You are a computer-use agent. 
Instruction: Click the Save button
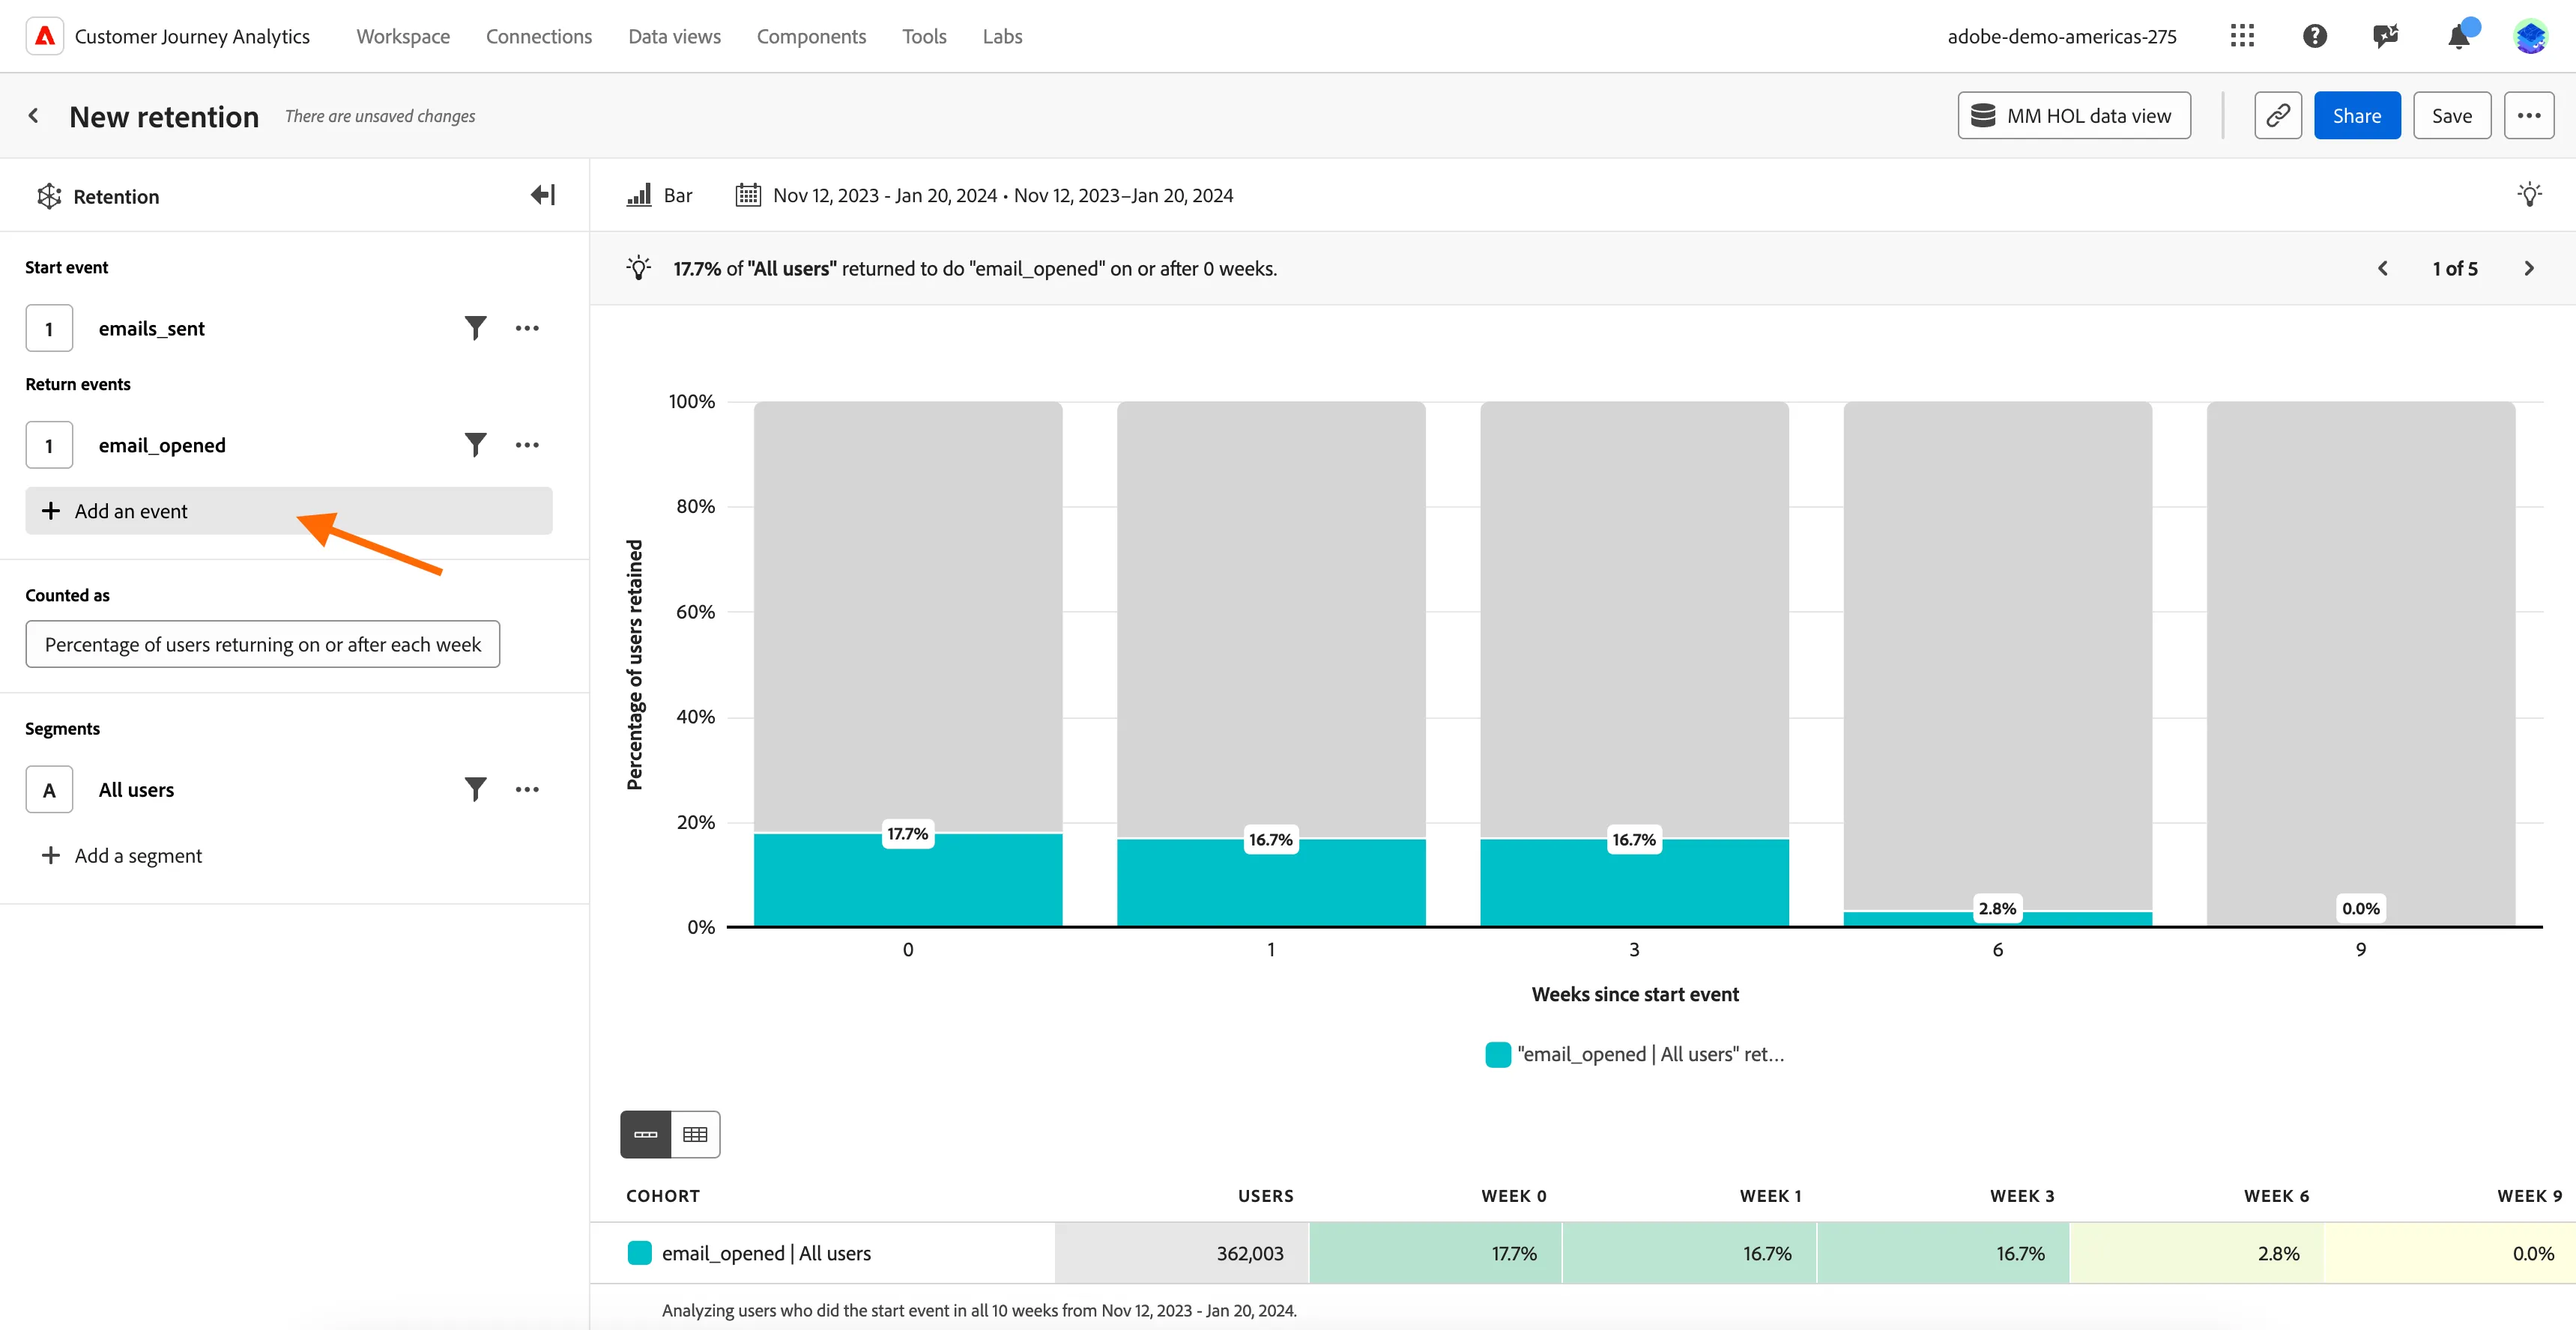tap(2452, 116)
